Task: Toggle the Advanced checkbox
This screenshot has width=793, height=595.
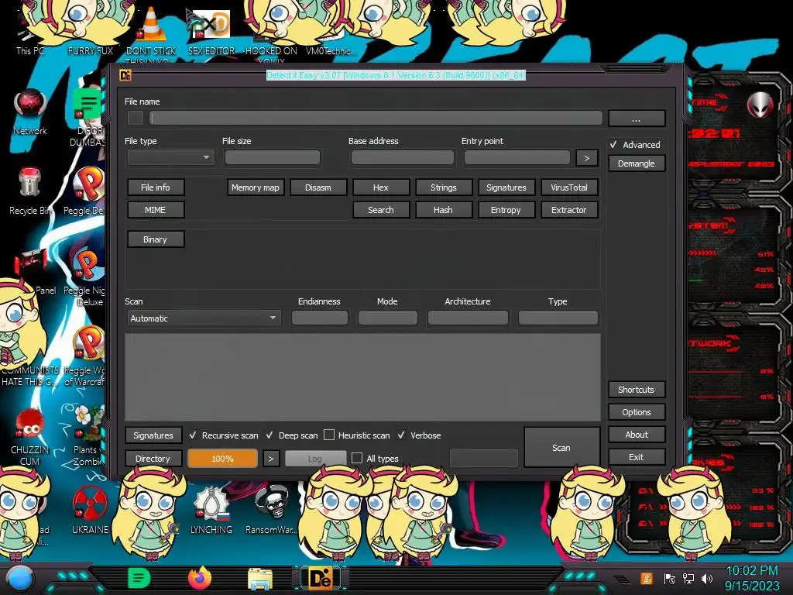Action: [614, 145]
